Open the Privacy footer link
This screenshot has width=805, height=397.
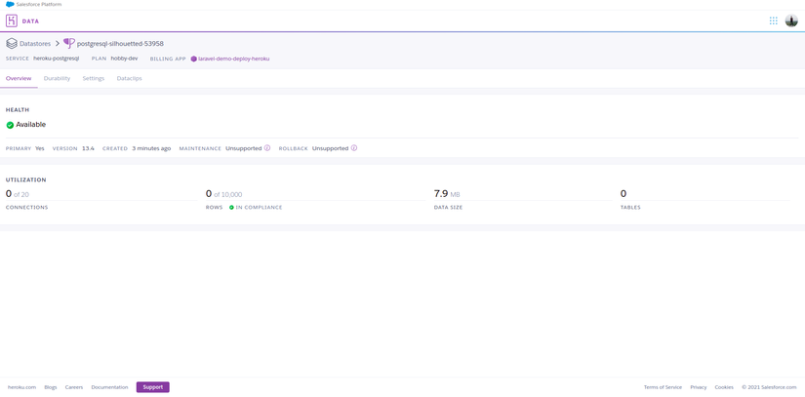[x=699, y=387]
